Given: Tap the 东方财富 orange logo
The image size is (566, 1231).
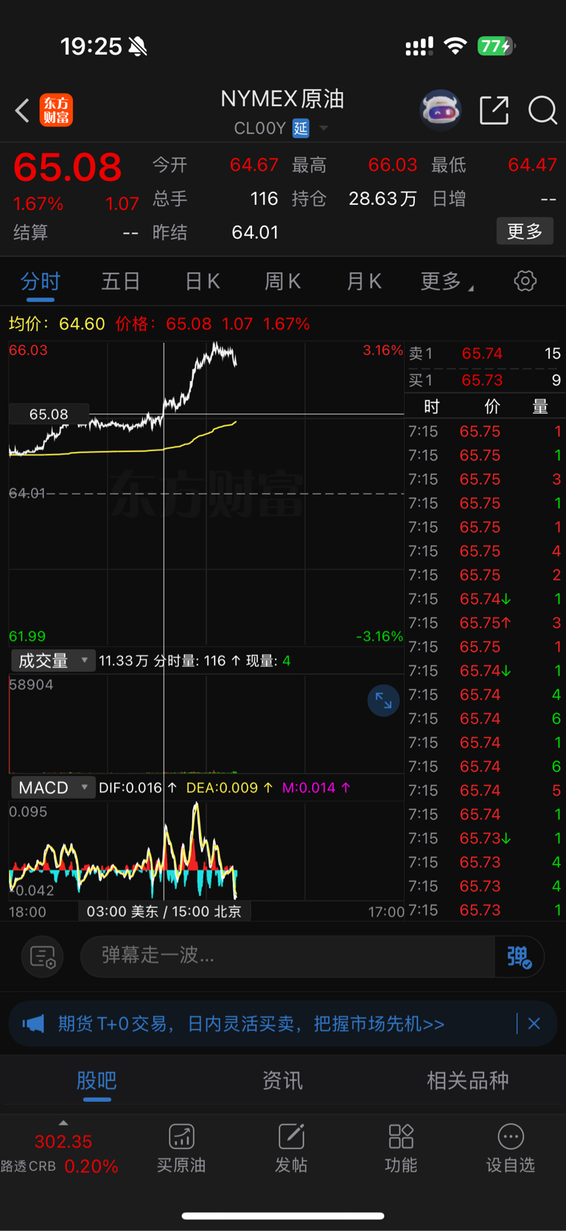Looking at the screenshot, I should click(x=56, y=111).
